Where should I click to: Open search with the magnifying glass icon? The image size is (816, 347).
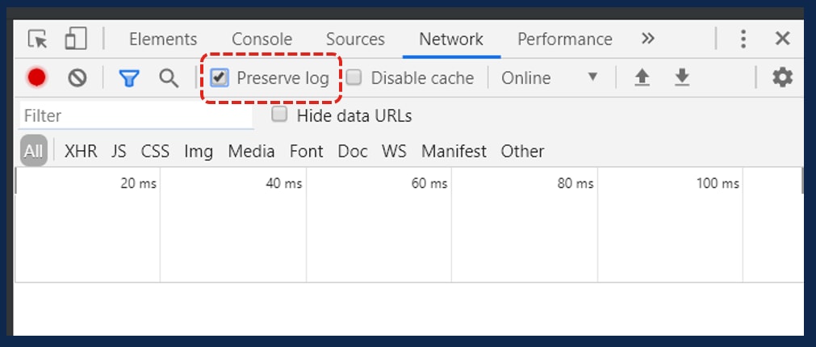169,78
